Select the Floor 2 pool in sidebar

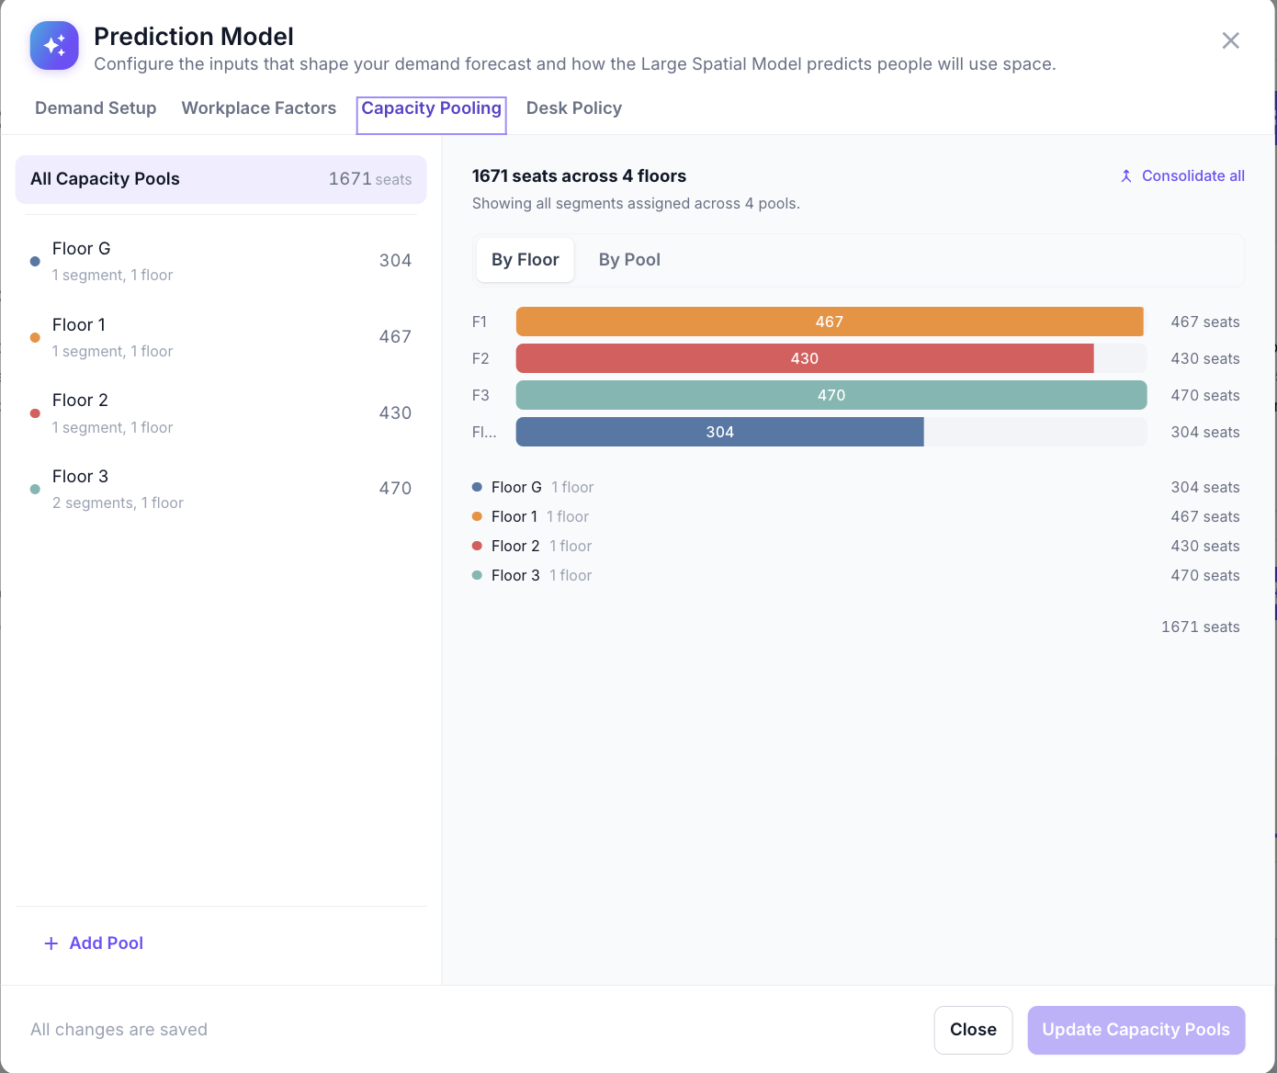tap(221, 412)
